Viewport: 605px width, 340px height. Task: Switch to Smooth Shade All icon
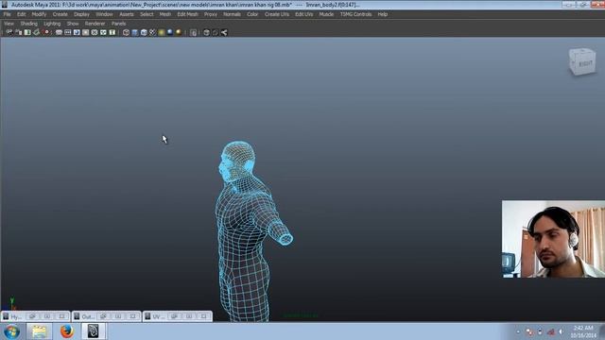click(135, 32)
